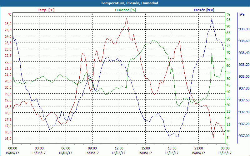
Task: Click the 85 humidity axis value
Action: (x=228, y=33)
